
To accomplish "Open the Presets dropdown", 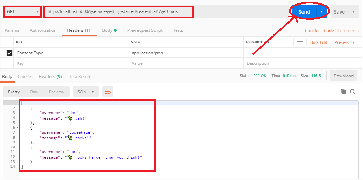I will click(x=345, y=42).
